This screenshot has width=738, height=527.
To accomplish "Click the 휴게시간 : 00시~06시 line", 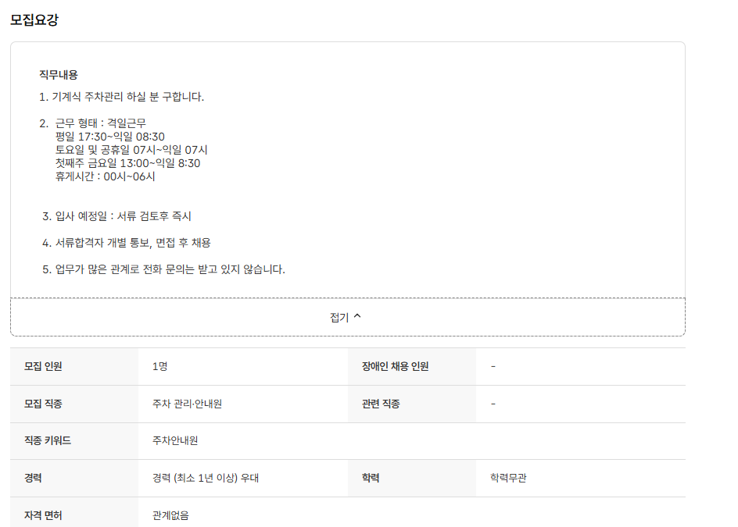I will (106, 176).
